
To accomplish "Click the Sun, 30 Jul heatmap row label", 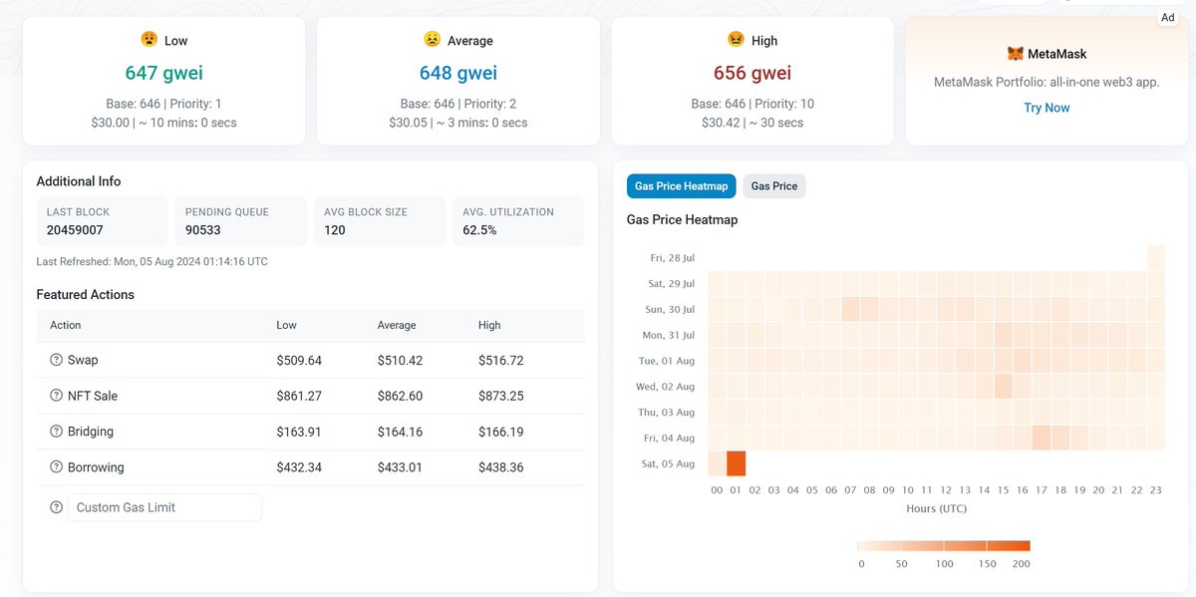I will pyautogui.click(x=671, y=310).
